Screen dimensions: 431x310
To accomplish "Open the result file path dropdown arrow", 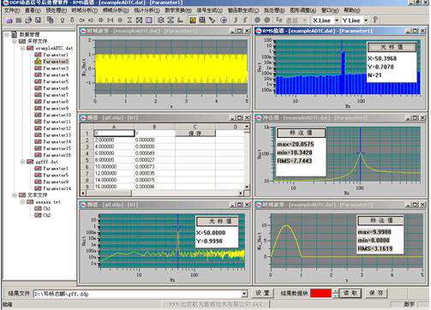I will [x=244, y=294].
